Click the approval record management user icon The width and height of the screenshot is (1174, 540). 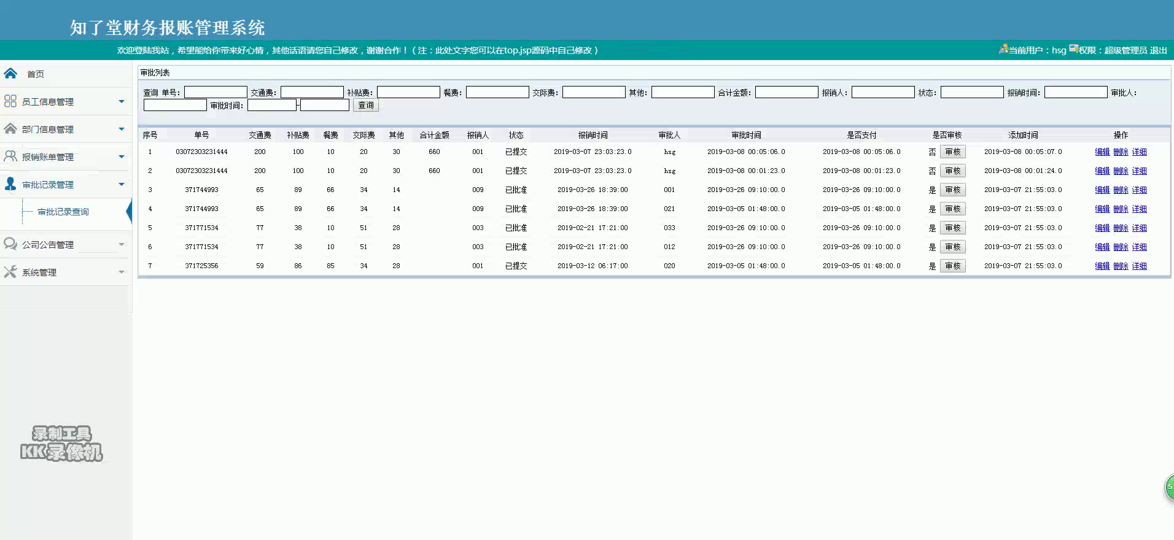[x=10, y=184]
